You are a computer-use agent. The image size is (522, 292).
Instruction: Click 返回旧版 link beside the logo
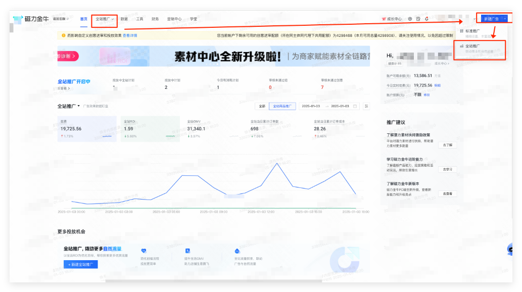(x=61, y=19)
